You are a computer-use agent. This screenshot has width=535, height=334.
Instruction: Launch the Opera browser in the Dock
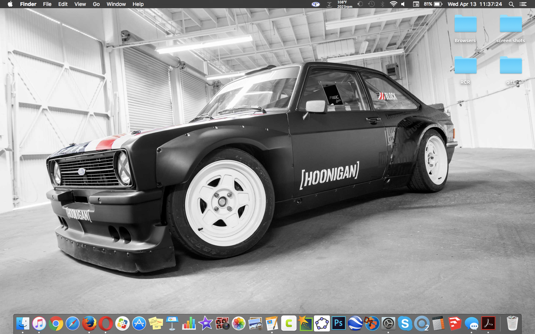(106, 323)
